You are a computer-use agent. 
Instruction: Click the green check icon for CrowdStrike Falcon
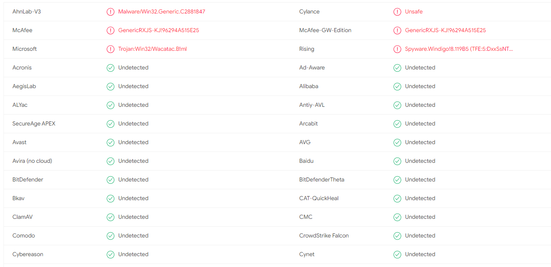397,236
